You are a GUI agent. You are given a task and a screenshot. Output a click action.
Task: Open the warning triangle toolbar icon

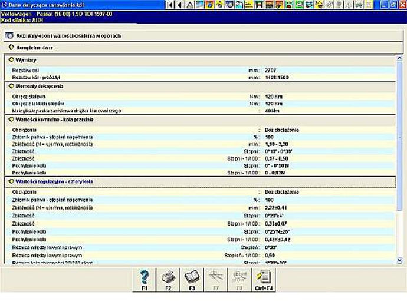[x=190, y=5]
